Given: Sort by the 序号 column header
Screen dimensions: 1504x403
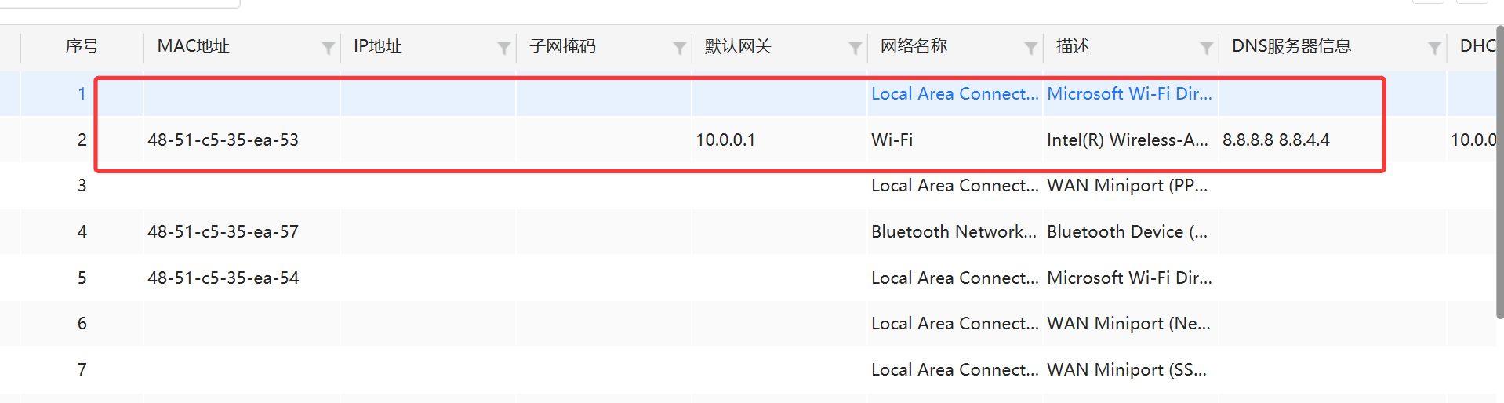Looking at the screenshot, I should pyautogui.click(x=82, y=46).
